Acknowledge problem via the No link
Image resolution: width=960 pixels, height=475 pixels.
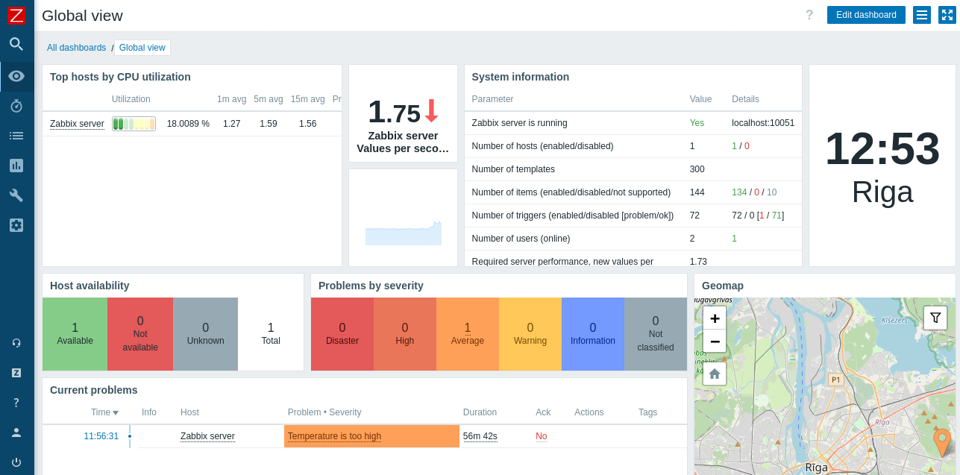tap(542, 436)
